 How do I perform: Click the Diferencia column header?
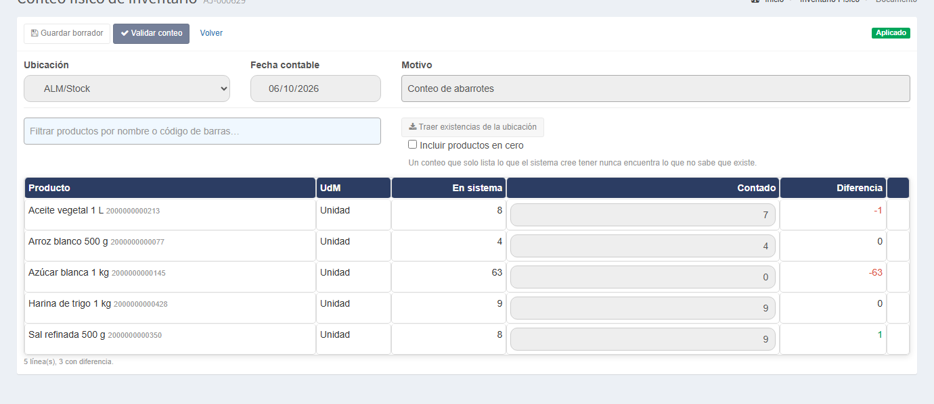coord(832,188)
